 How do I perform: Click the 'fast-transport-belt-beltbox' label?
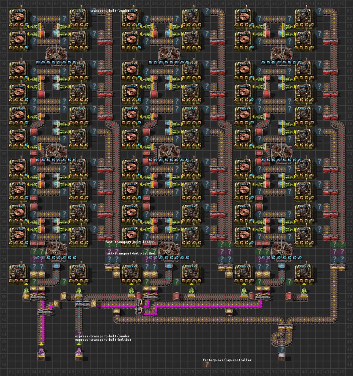point(130,253)
